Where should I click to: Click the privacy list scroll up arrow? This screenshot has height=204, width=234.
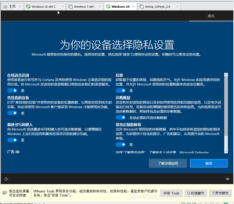coord(226,74)
